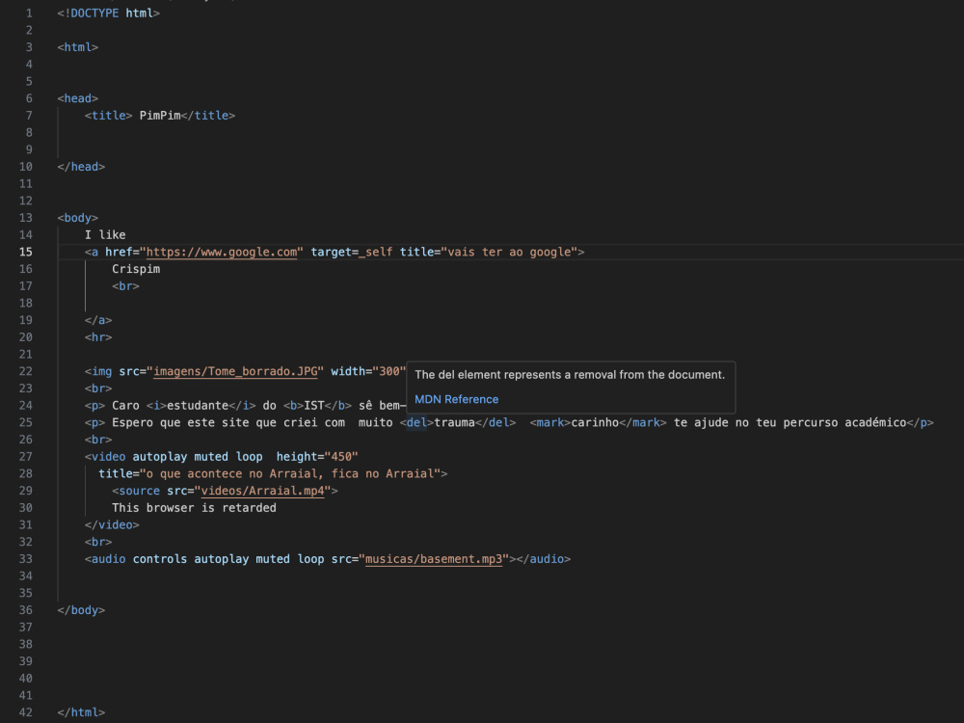Click the opening del tag on line 25
Image resolution: width=964 pixels, height=723 pixels.
(416, 422)
